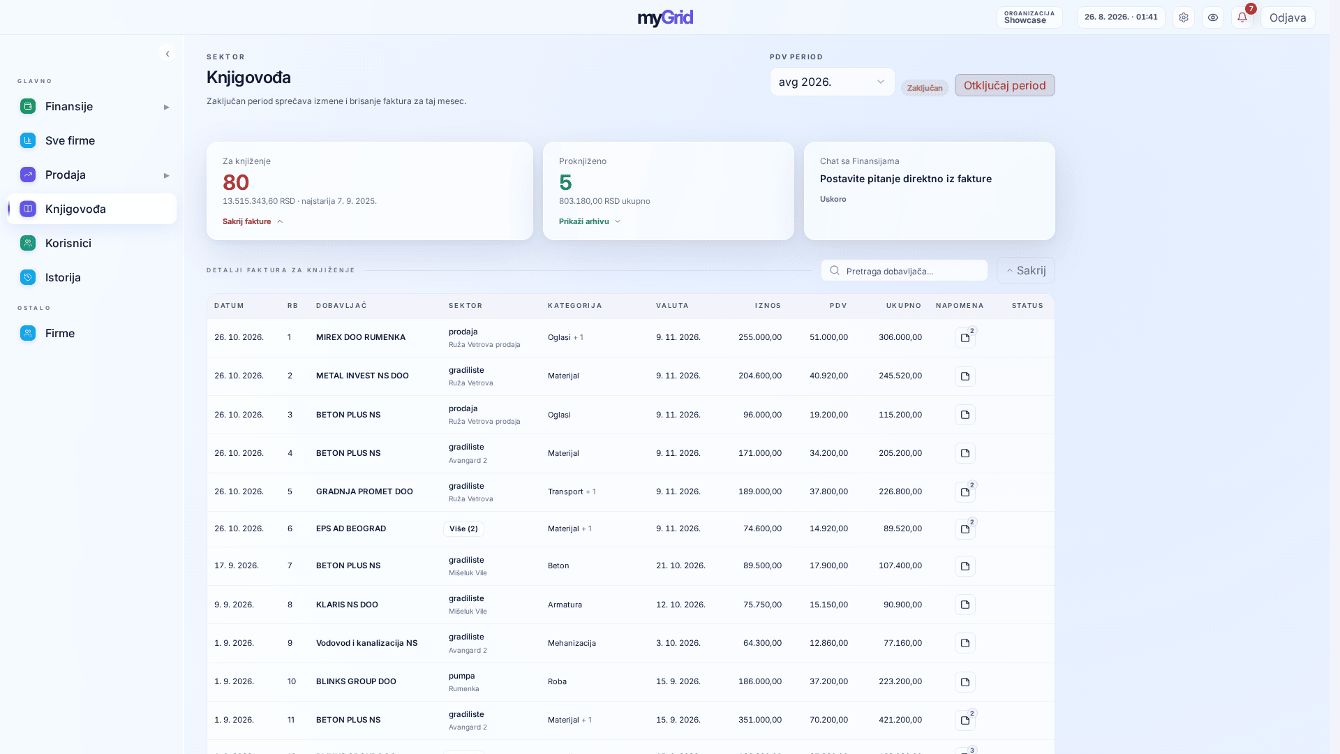Click the Istorija sidebar icon
The image size is (1340, 754).
tap(28, 277)
